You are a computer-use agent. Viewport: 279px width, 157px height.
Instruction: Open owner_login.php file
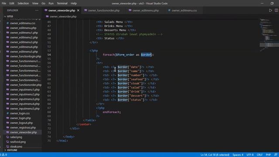point(20,118)
